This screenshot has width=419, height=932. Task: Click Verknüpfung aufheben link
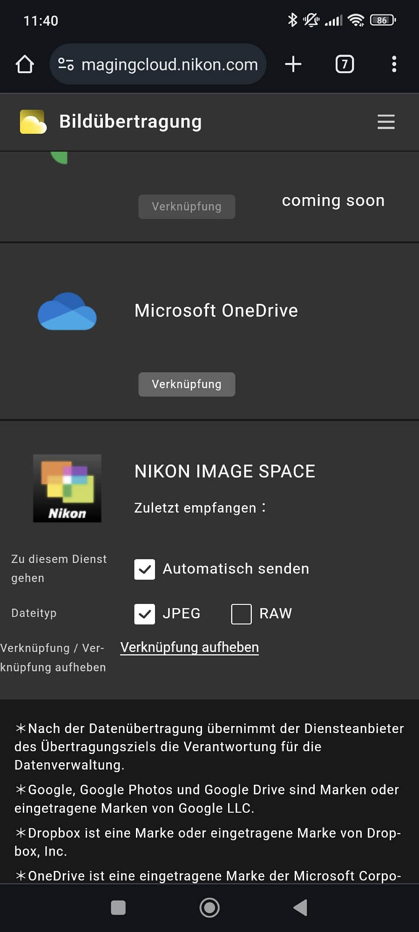pos(189,647)
